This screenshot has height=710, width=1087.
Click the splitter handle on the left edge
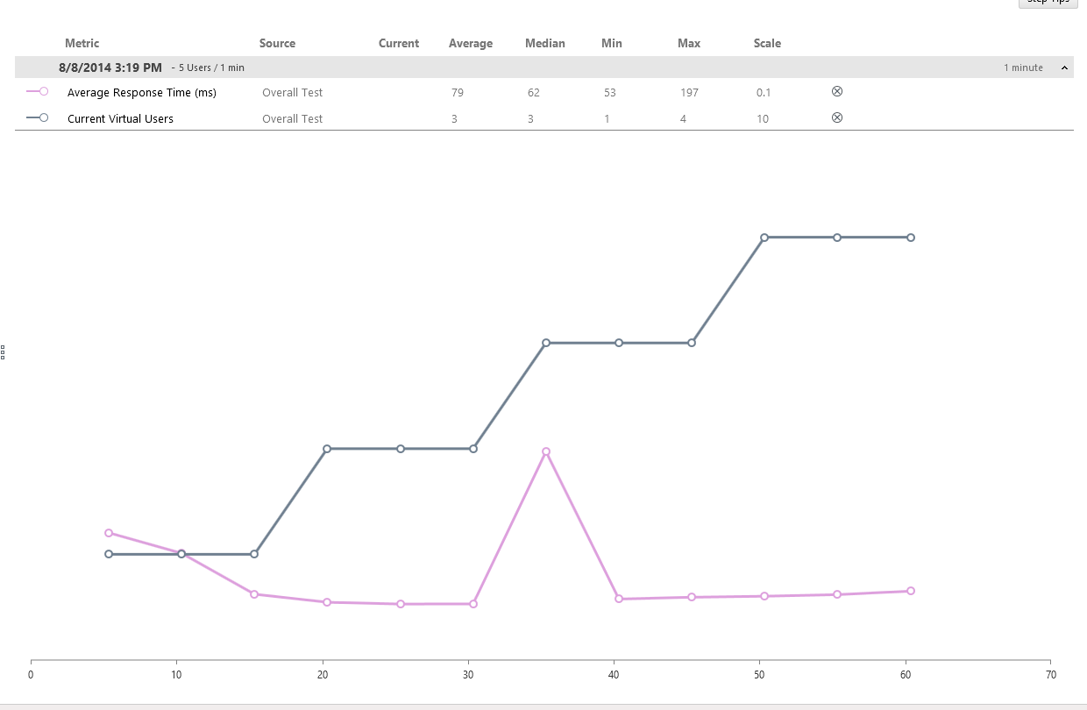click(x=3, y=352)
